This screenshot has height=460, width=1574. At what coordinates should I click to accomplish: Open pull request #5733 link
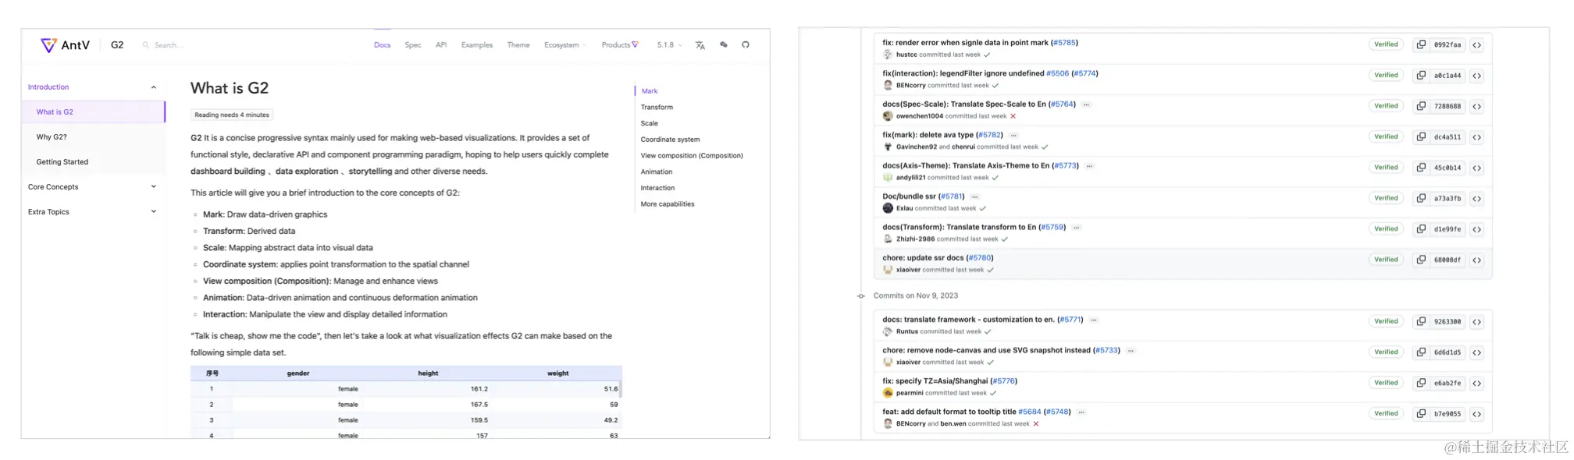pyautogui.click(x=1107, y=351)
